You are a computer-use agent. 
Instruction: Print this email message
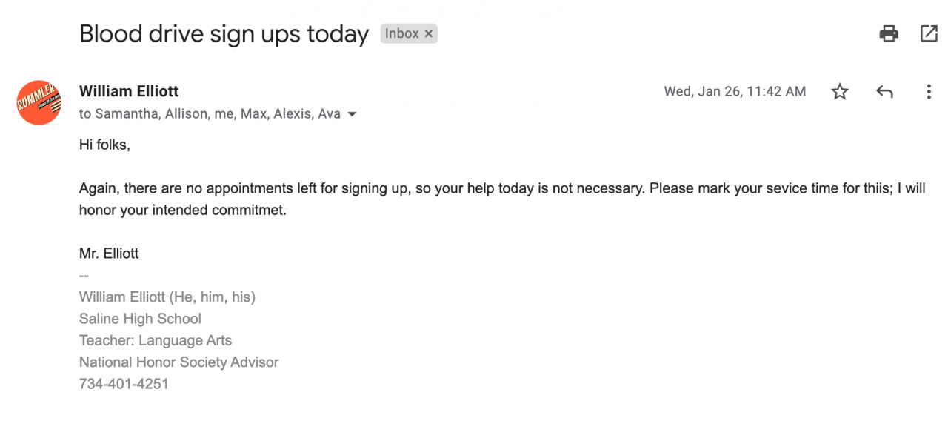point(888,33)
